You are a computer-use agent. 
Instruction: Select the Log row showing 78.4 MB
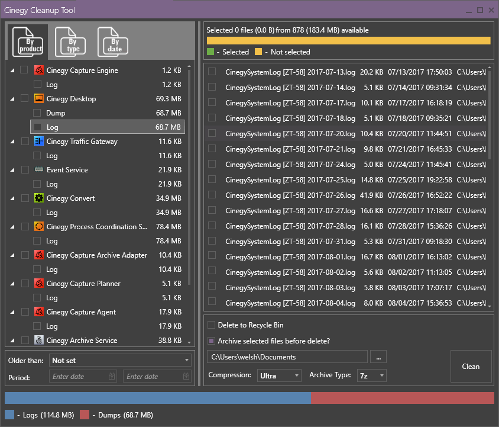click(108, 241)
